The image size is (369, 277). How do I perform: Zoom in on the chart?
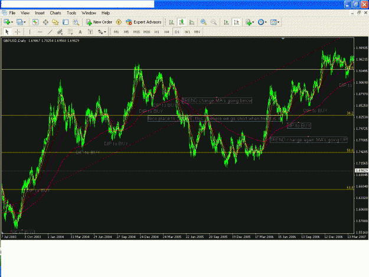click(x=204, y=22)
